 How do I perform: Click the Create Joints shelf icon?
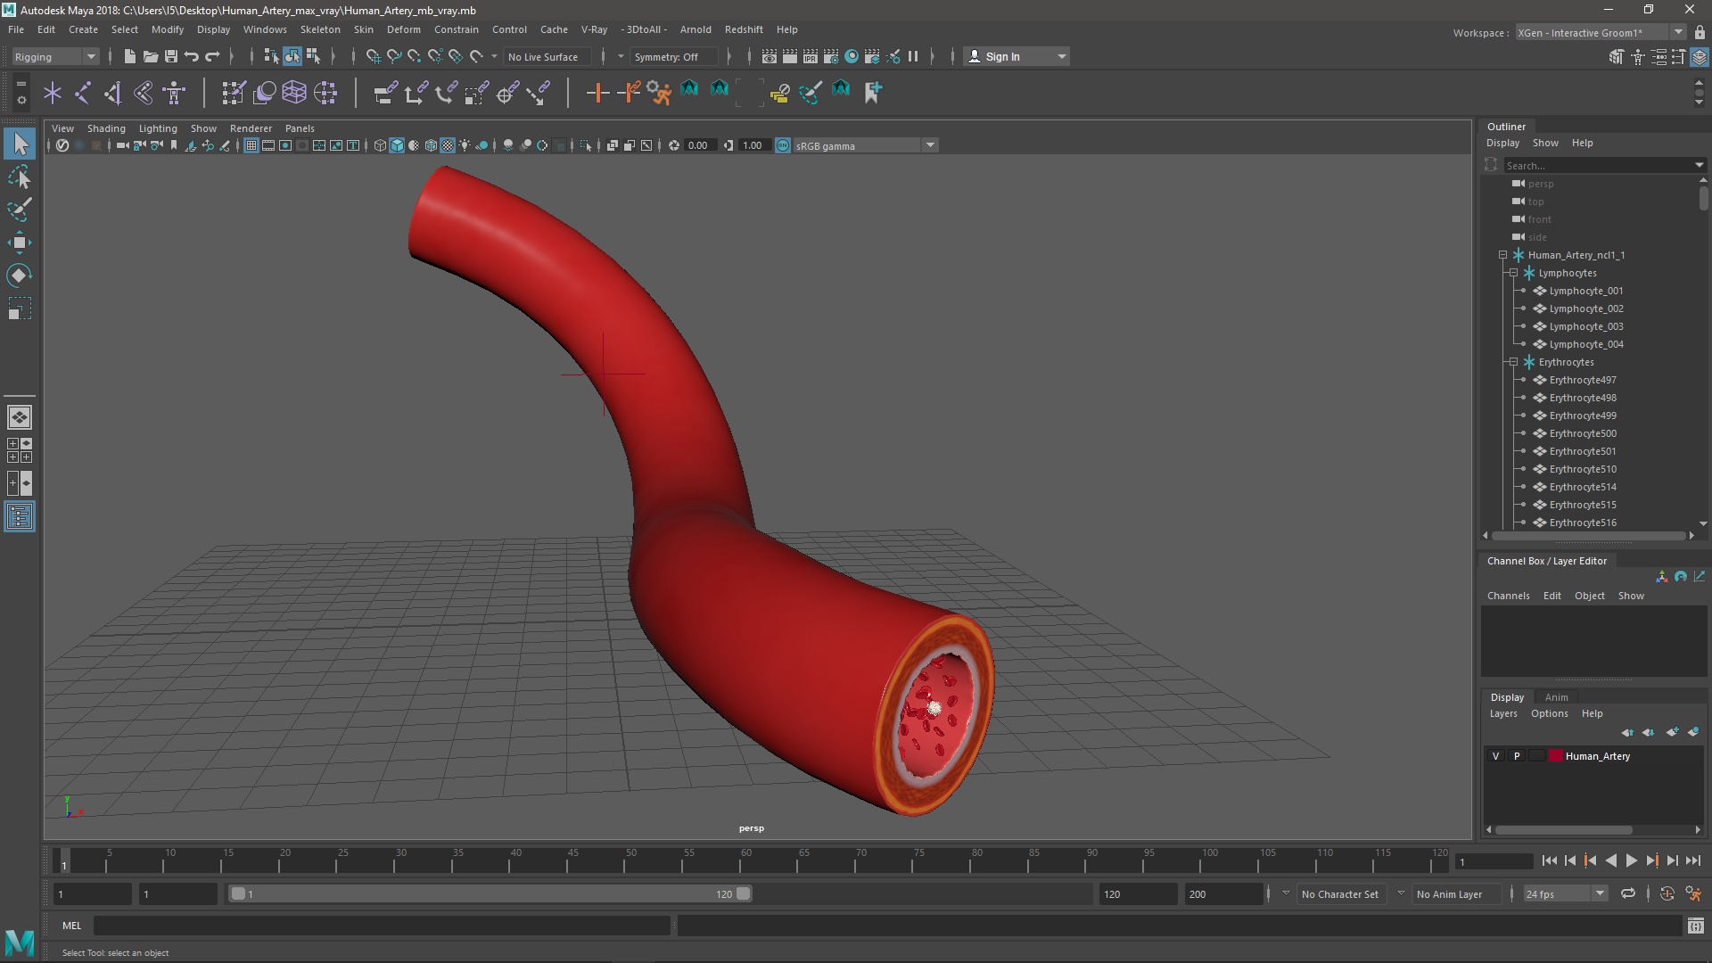coord(83,93)
